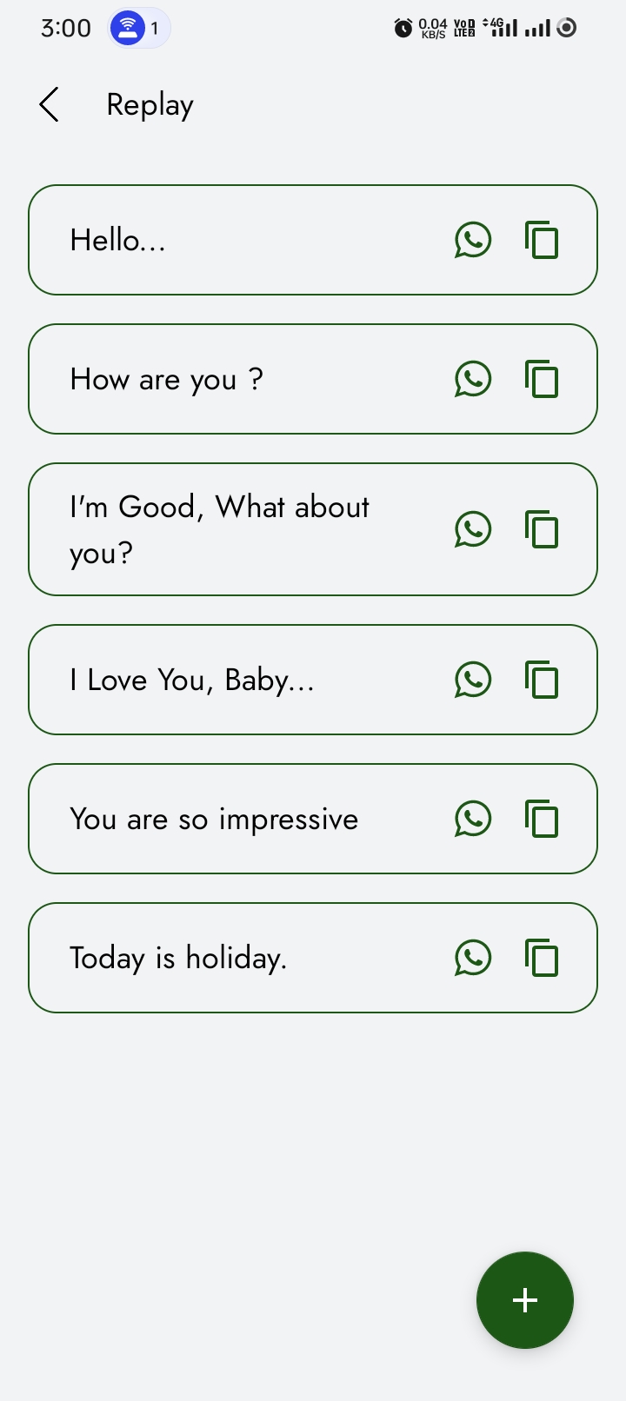The image size is (626, 1401).
Task: Tap the "You are so impressive" text
Action: (214, 819)
